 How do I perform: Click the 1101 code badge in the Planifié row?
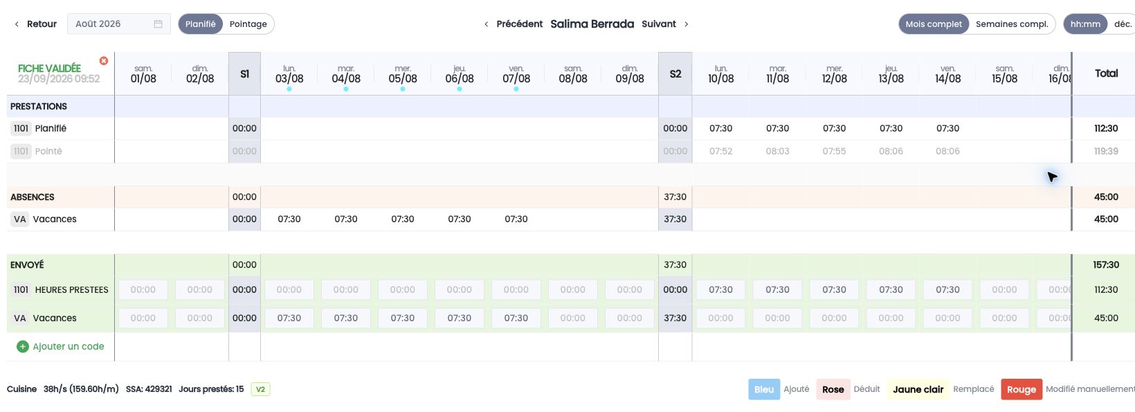(21, 128)
